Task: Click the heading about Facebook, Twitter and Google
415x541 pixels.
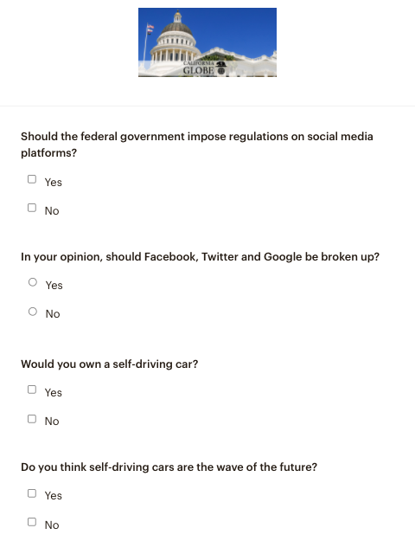Action: click(201, 257)
